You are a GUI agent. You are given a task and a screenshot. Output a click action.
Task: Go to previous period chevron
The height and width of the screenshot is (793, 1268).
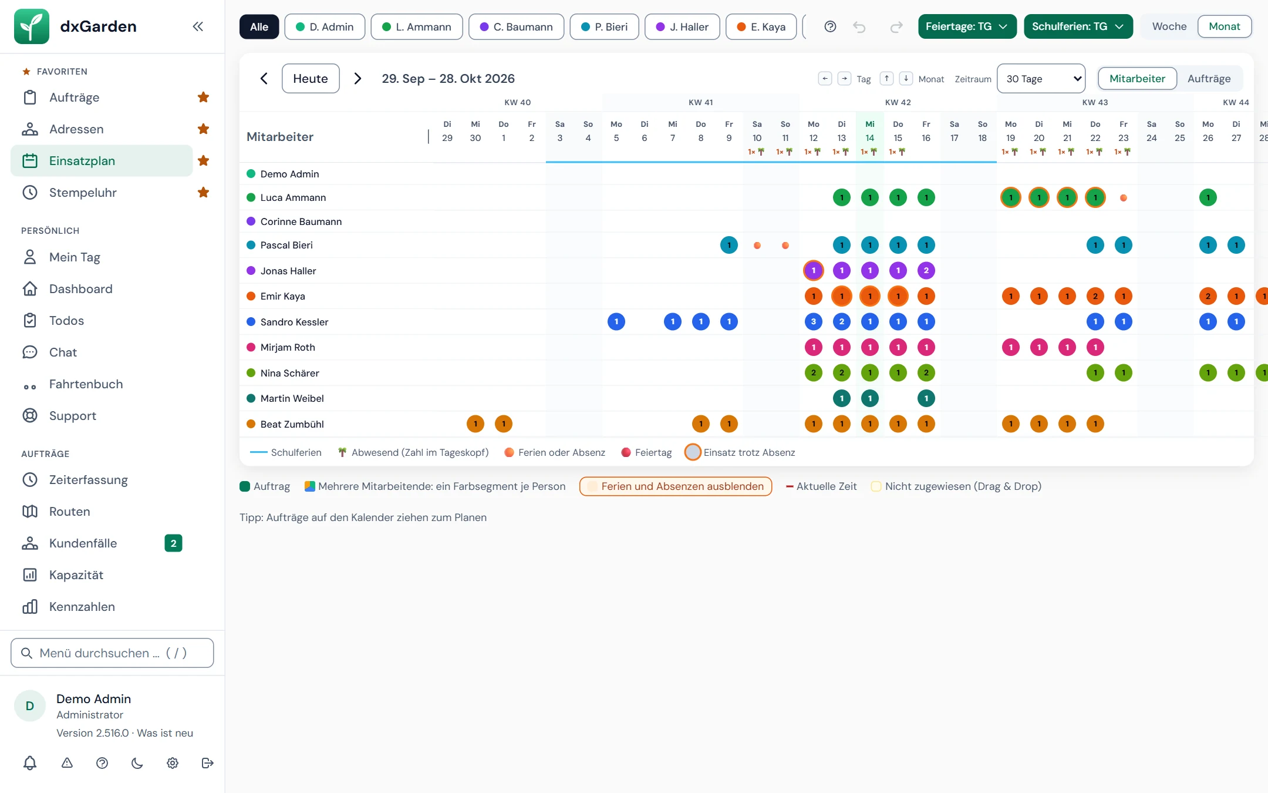[264, 79]
